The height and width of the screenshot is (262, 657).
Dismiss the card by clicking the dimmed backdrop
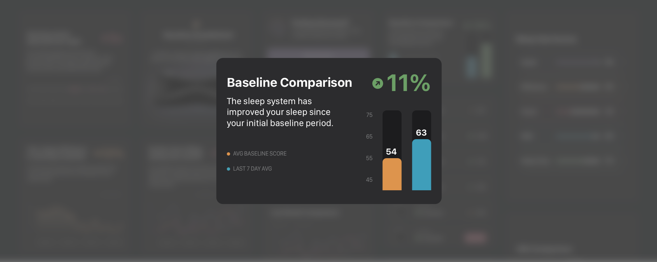click(99, 229)
